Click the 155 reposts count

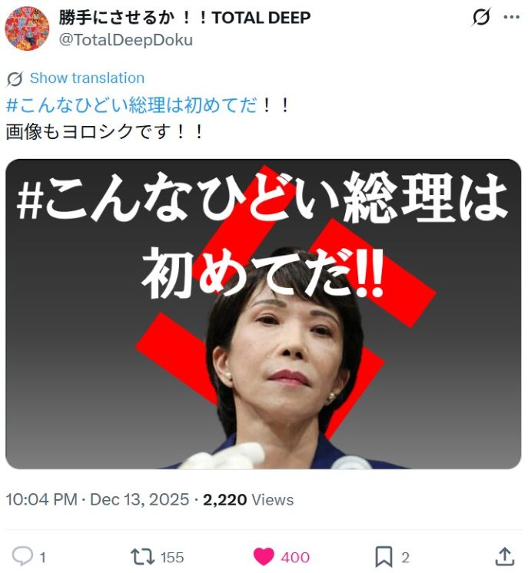coord(172,558)
